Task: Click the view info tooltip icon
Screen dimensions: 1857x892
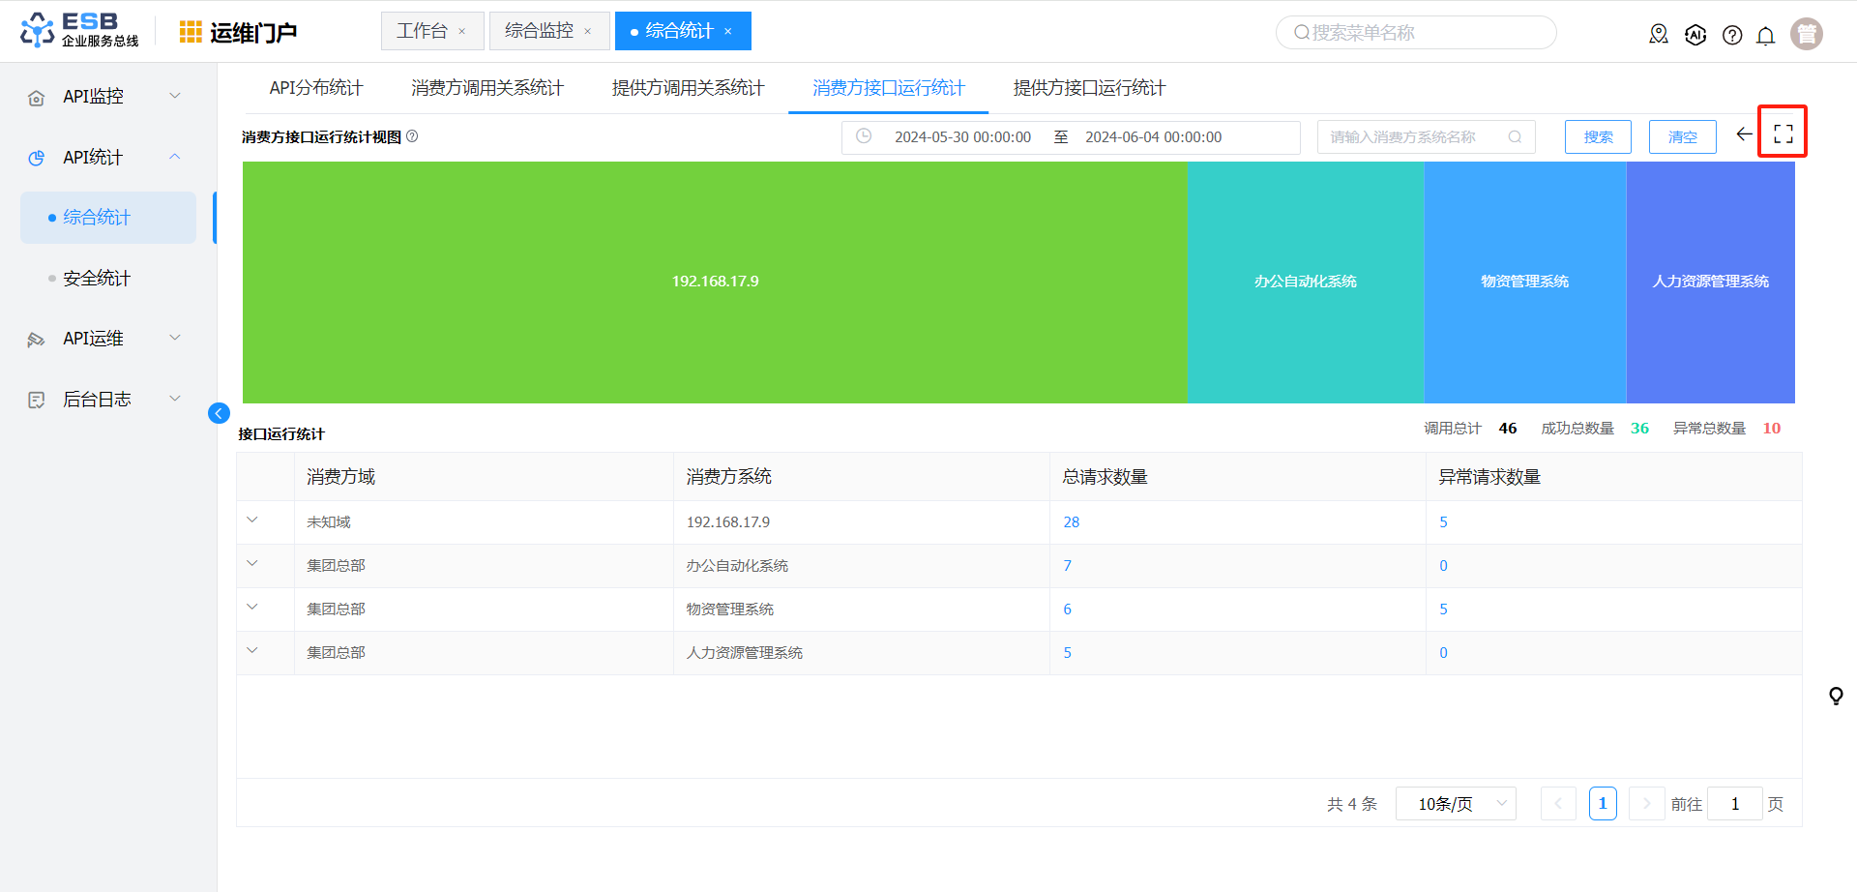Action: [412, 136]
